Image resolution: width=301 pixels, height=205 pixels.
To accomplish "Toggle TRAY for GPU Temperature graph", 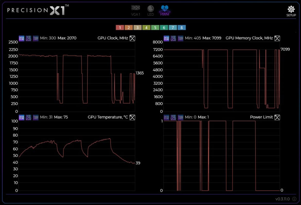I will [36, 117].
